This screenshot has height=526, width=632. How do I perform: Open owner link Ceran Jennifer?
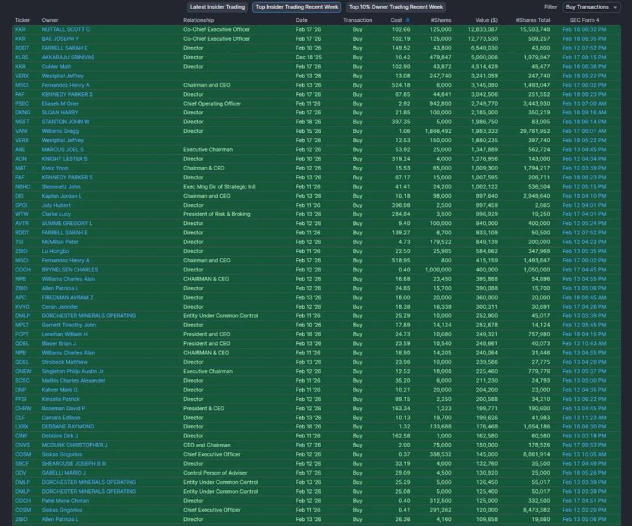click(x=60, y=307)
